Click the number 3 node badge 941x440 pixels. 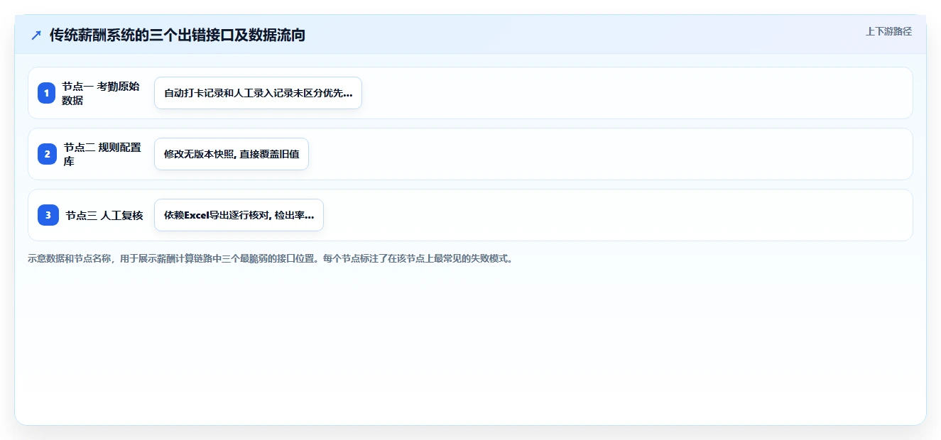click(x=48, y=215)
